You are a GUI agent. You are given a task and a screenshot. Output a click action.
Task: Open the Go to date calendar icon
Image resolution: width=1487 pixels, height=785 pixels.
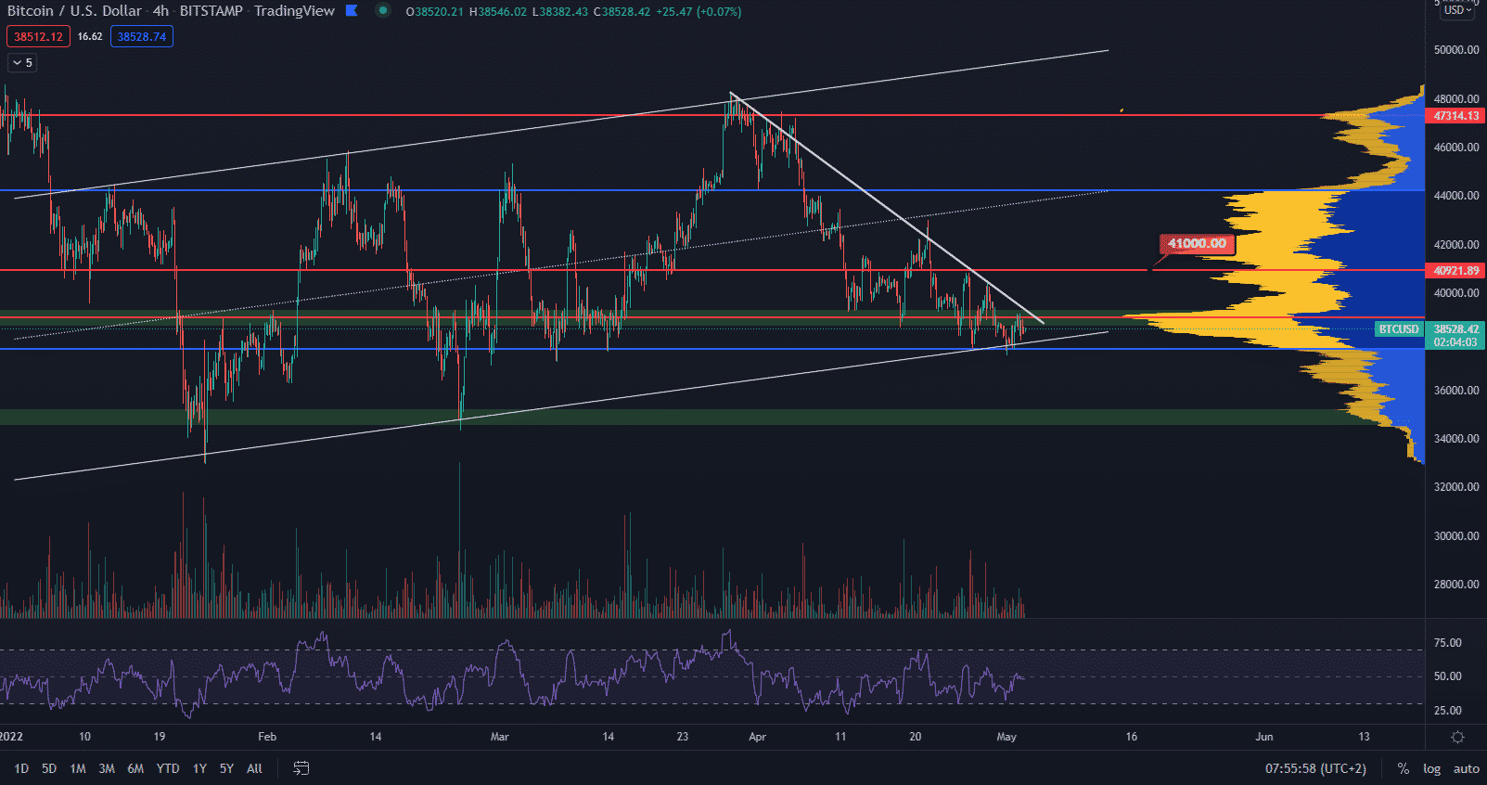point(301,768)
